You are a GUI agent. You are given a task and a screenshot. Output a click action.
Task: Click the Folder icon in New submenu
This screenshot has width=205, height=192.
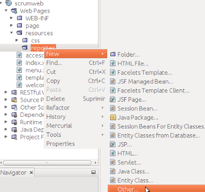point(113,54)
